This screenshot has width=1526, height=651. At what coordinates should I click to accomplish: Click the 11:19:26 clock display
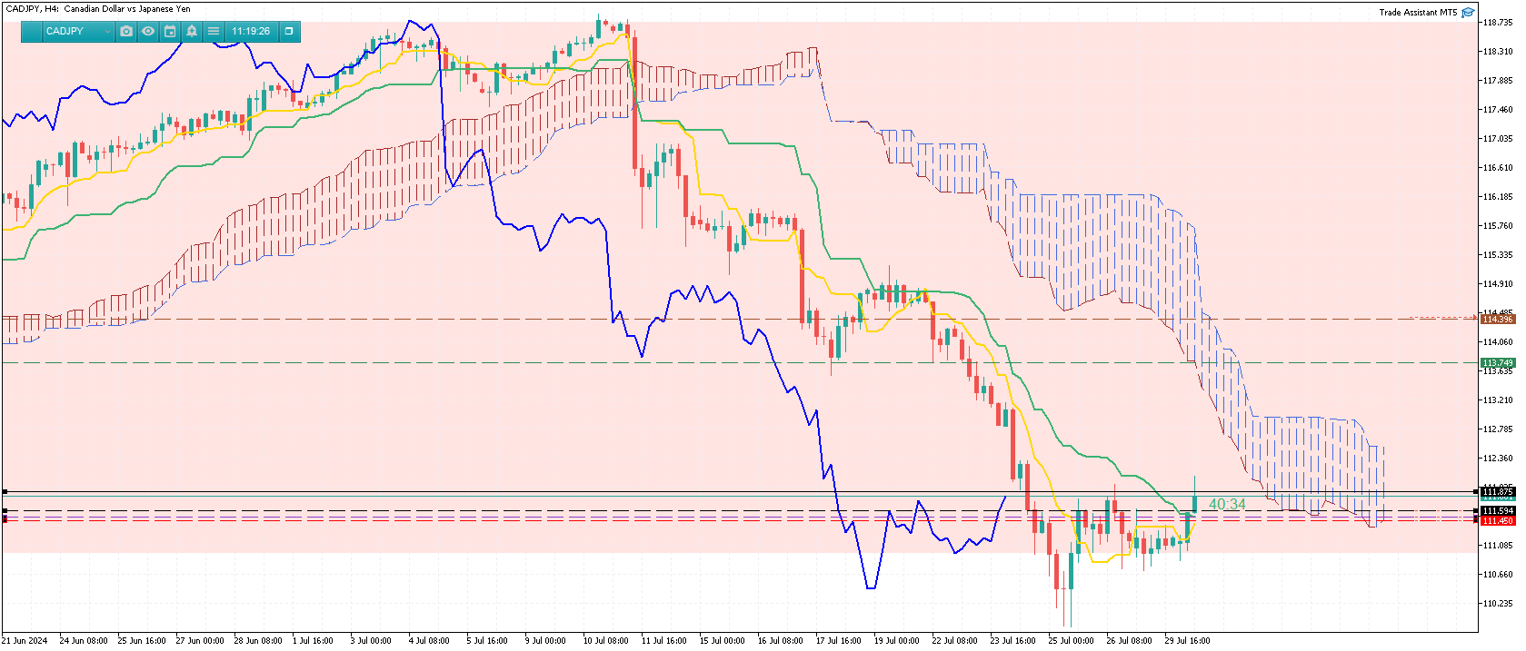[251, 31]
